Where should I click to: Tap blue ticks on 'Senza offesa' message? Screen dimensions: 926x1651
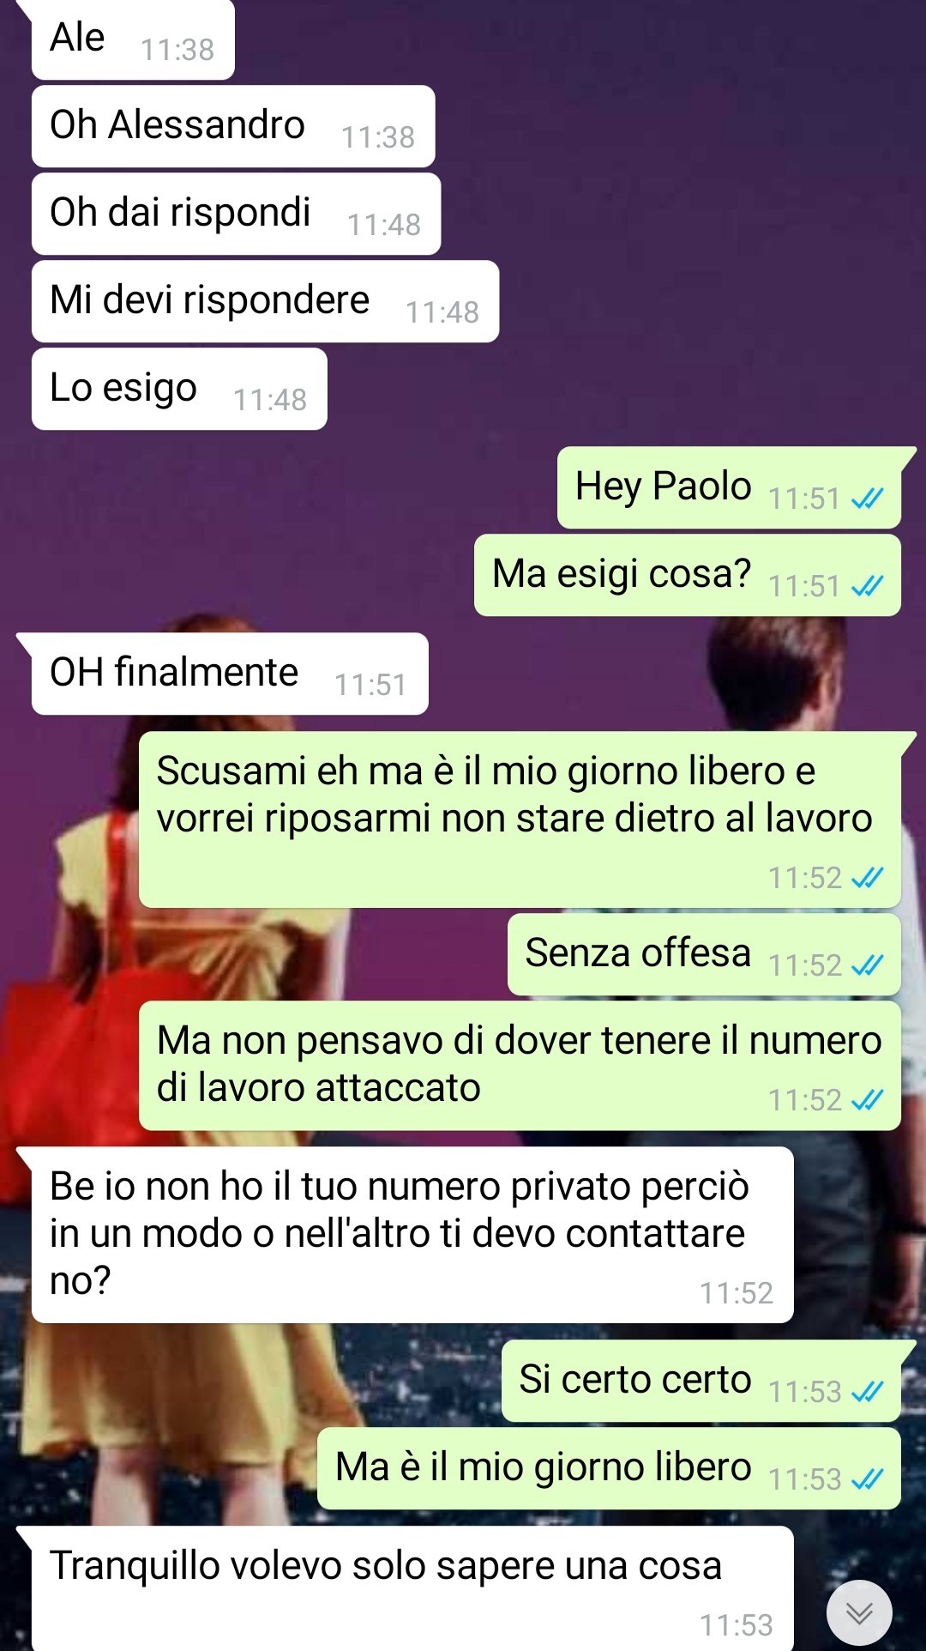[x=867, y=965]
